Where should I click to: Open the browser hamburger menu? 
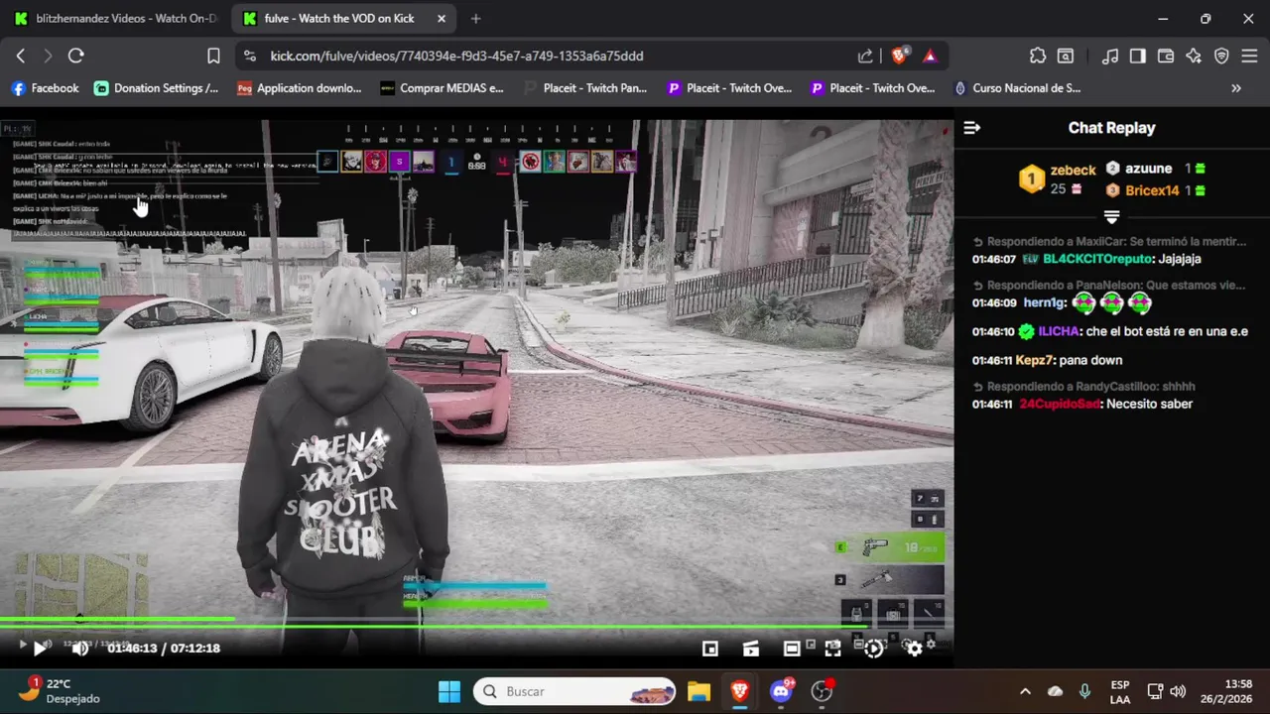pos(1249,56)
